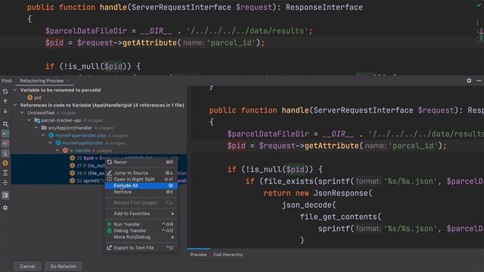This screenshot has height=272, width=484.
Task: Click handle function name in top editor
Action: (113, 7)
